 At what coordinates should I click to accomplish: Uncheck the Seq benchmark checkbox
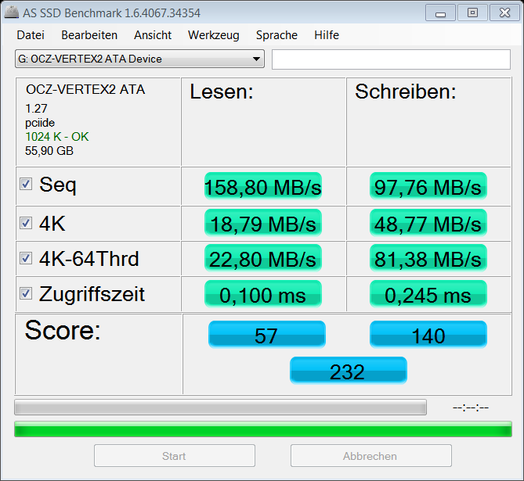click(26, 184)
